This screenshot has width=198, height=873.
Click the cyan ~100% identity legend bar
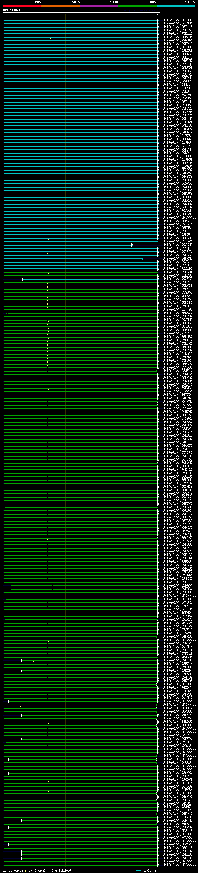tap(176, 6)
